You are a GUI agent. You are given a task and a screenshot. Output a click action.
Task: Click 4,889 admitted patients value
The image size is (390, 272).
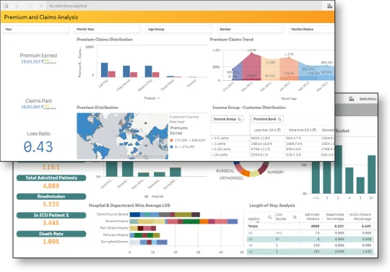[x=51, y=186]
